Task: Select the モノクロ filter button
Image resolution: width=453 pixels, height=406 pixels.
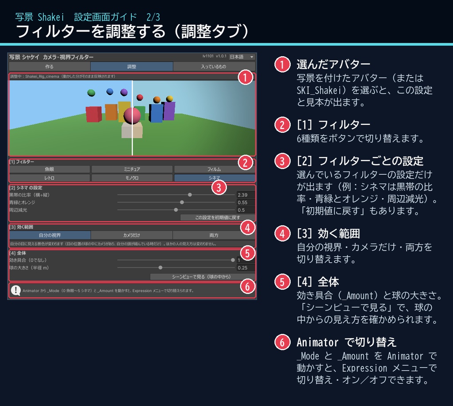Action: tap(132, 178)
